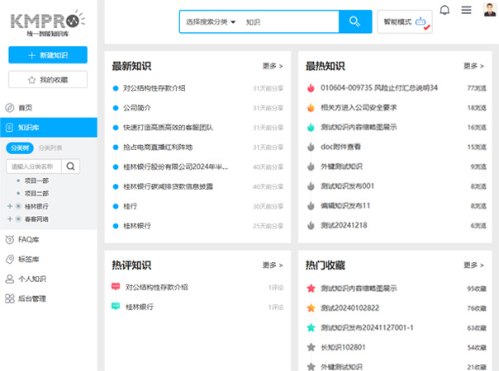Click the category name search icon
The width and height of the screenshot is (499, 371).
72,167
